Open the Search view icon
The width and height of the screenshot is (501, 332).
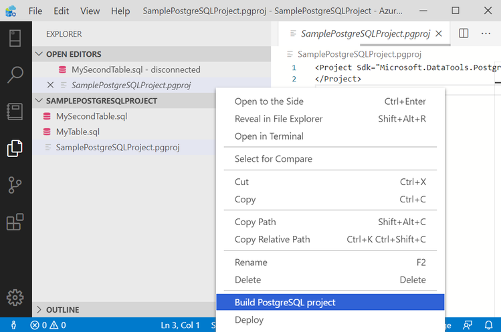(x=15, y=74)
